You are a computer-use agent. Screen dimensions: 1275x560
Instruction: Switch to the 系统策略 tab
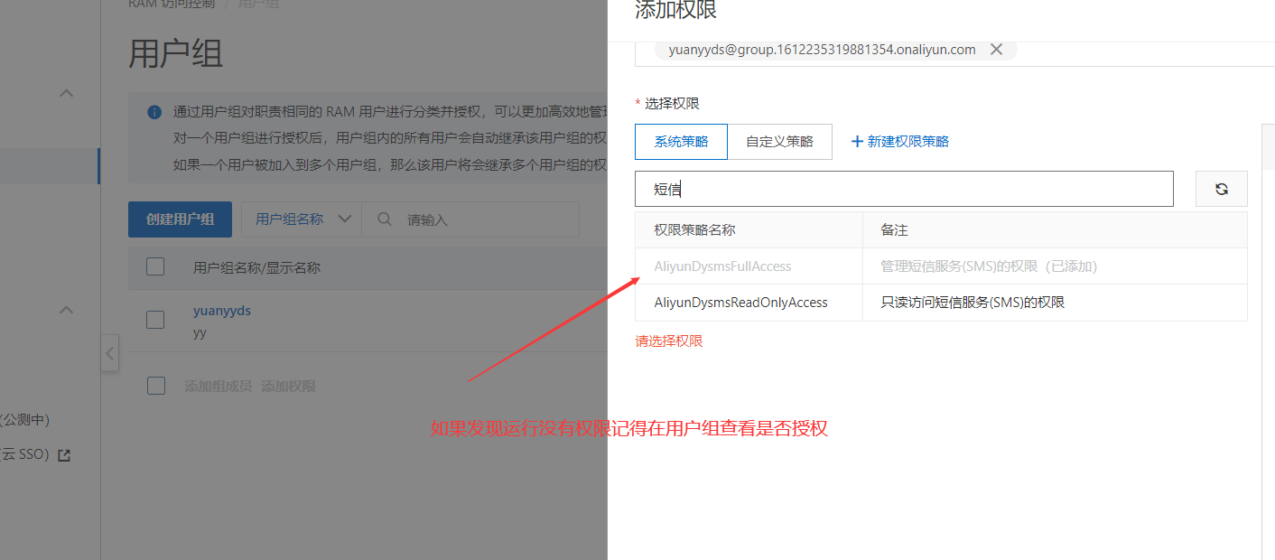[x=681, y=142]
